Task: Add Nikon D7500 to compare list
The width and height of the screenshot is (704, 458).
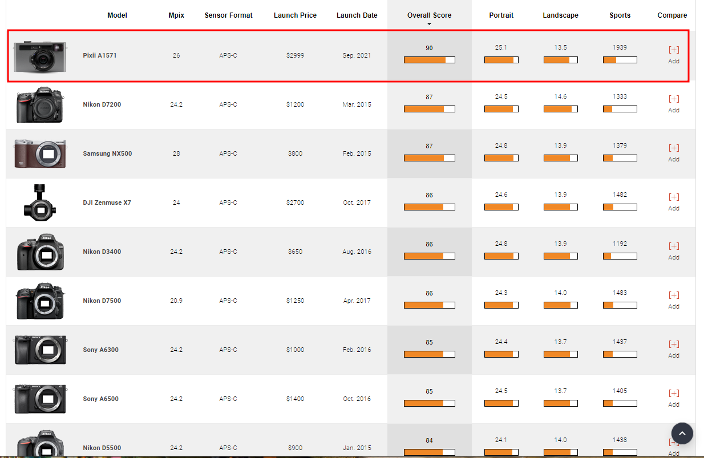Action: (674, 300)
